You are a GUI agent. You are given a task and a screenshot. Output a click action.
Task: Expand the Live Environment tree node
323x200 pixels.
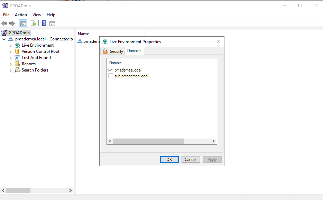(11, 45)
